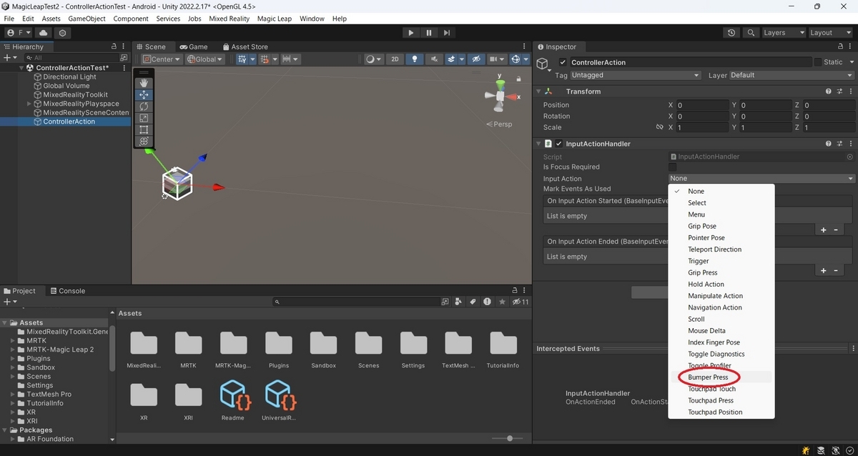
Task: Toggle scene visibility eye icon
Action: (x=475, y=59)
